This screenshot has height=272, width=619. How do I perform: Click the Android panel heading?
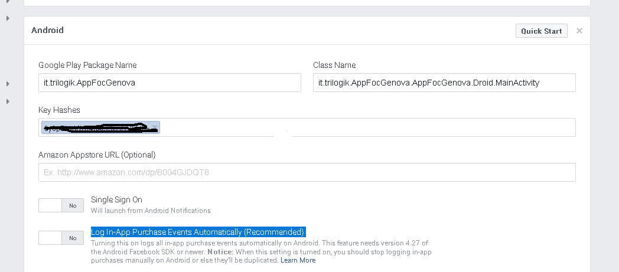47,30
